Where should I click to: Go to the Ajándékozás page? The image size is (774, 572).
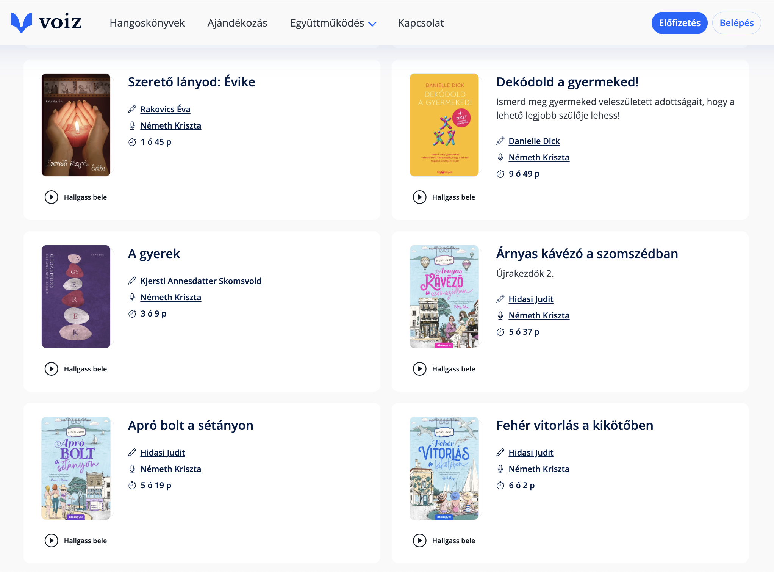237,23
